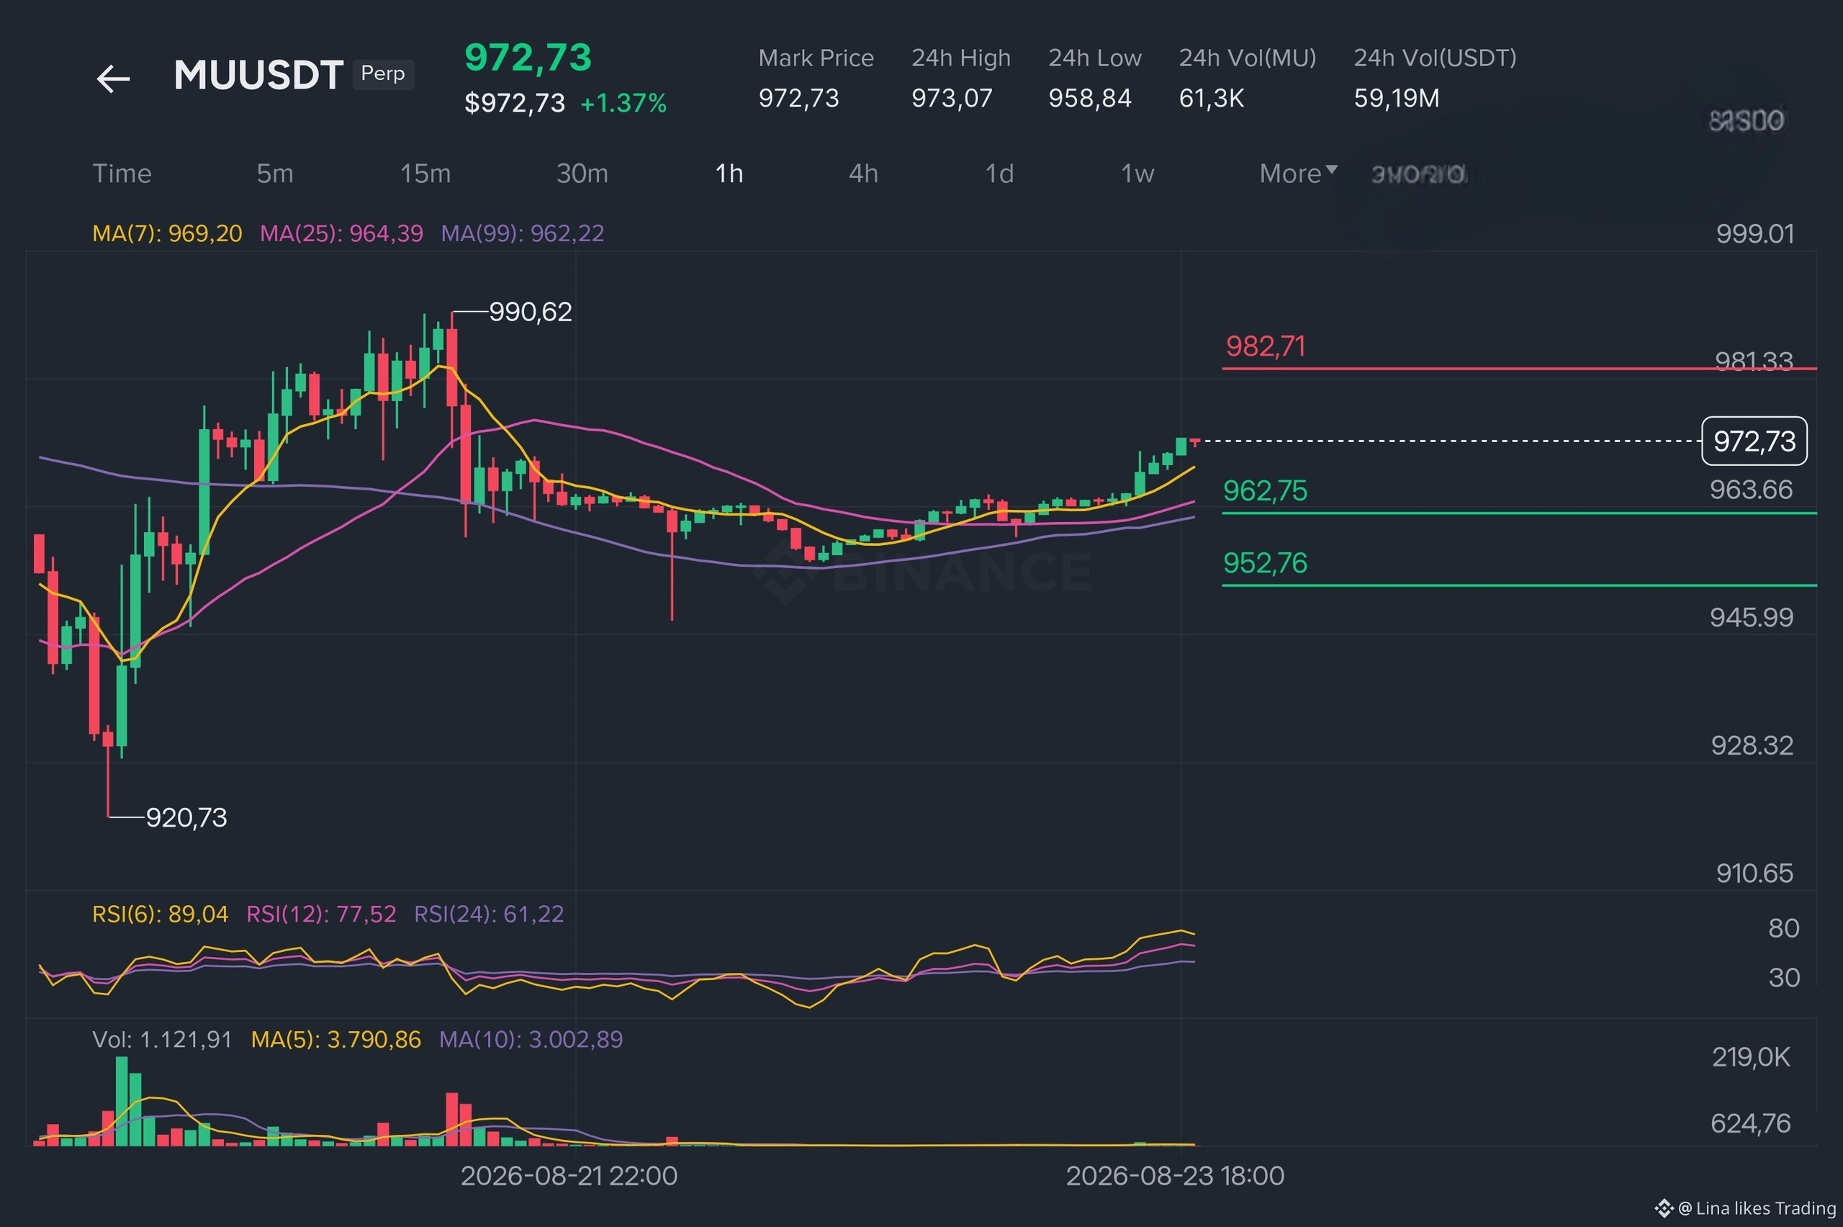This screenshot has height=1227, width=1843.
Task: Select the 920,73 low price marker
Action: click(186, 818)
